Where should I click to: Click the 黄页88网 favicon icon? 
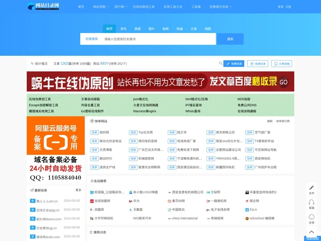169,201
